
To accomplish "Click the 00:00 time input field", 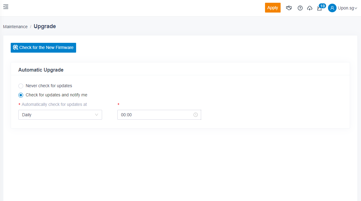I will point(154,115).
